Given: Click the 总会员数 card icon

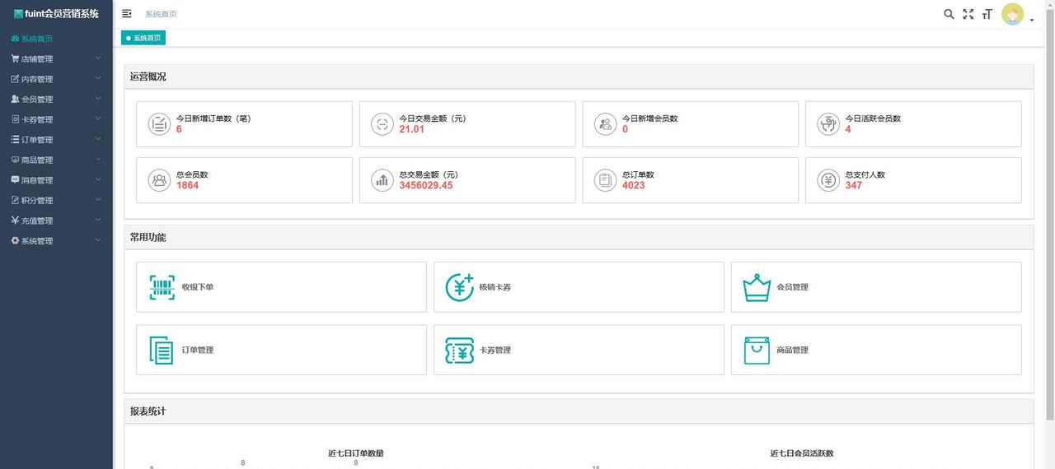Looking at the screenshot, I should 159,180.
